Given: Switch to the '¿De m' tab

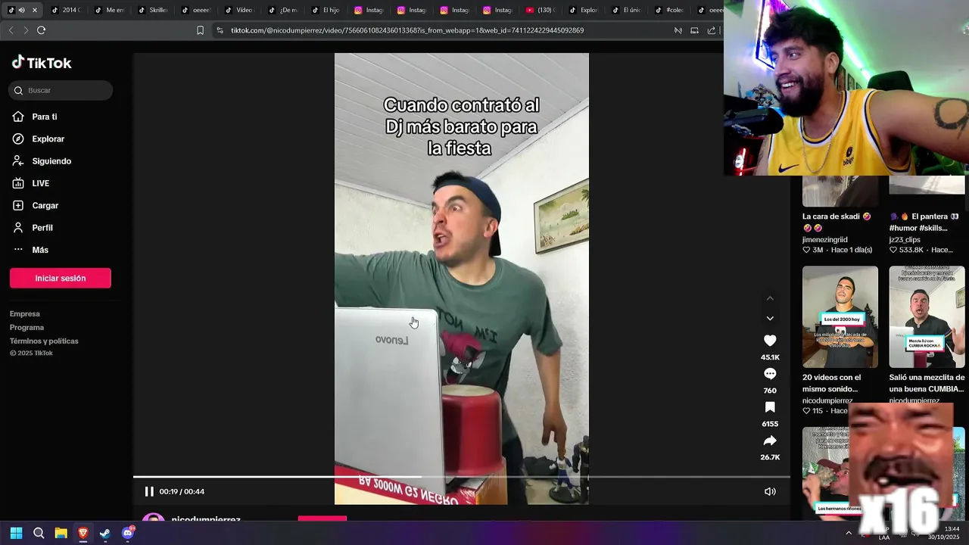Looking at the screenshot, I should (x=283, y=11).
